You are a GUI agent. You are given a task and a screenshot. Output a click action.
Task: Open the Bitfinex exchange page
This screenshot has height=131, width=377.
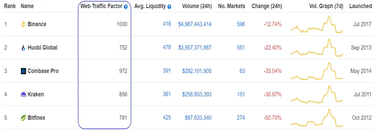coord(36,118)
